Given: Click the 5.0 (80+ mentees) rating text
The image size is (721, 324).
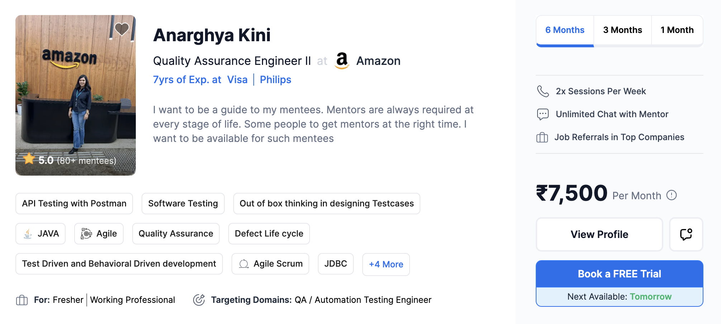Looking at the screenshot, I should [77, 161].
